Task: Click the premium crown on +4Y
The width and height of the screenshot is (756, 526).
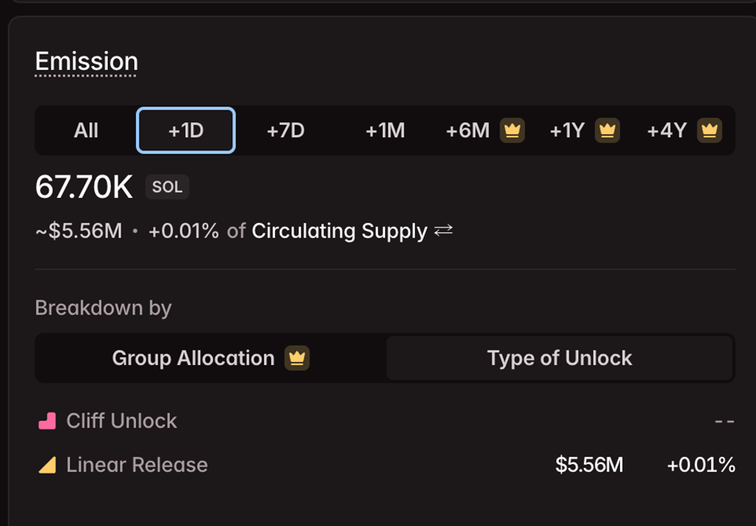Action: 709,130
